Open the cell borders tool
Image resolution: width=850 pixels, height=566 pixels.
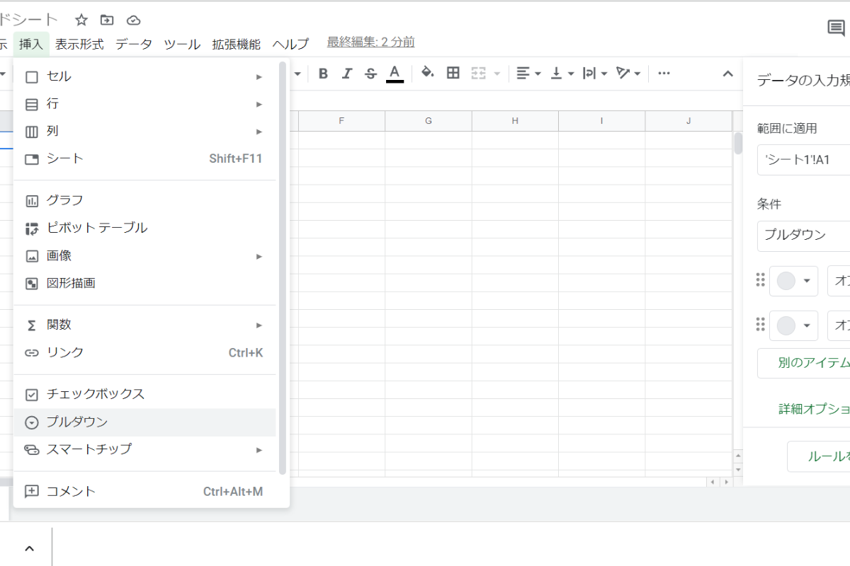coord(453,73)
